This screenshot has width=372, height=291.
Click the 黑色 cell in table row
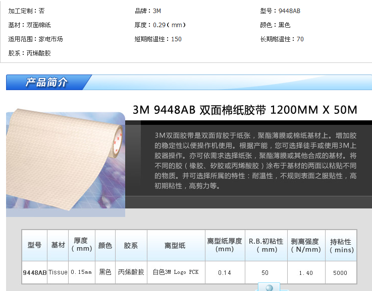point(105,272)
